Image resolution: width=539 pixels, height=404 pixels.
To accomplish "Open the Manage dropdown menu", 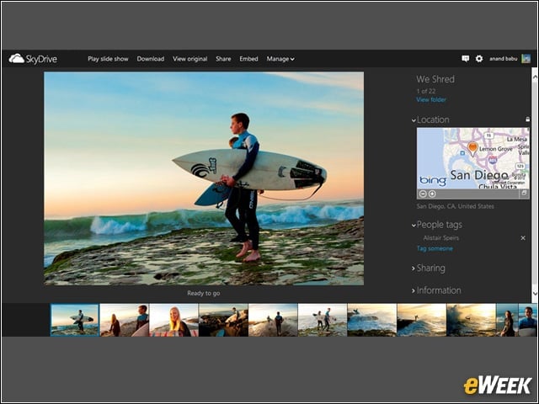I will pos(280,59).
